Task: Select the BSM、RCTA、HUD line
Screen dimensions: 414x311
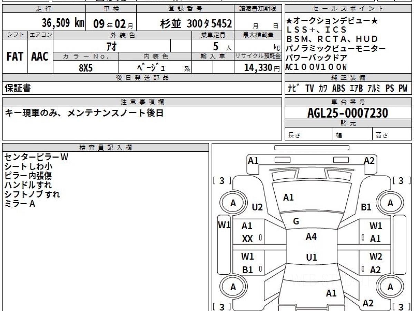Action: tap(332, 39)
